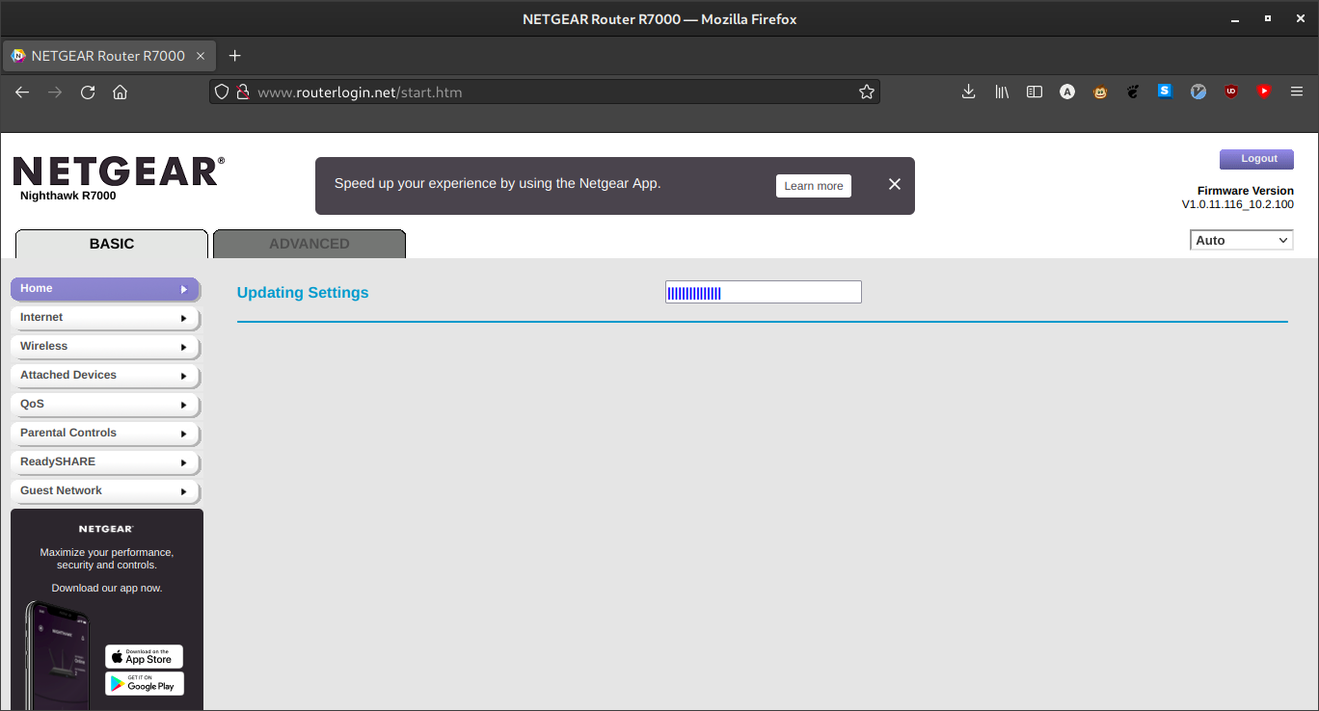Click the Logout button
The width and height of the screenshot is (1319, 711).
(1256, 159)
